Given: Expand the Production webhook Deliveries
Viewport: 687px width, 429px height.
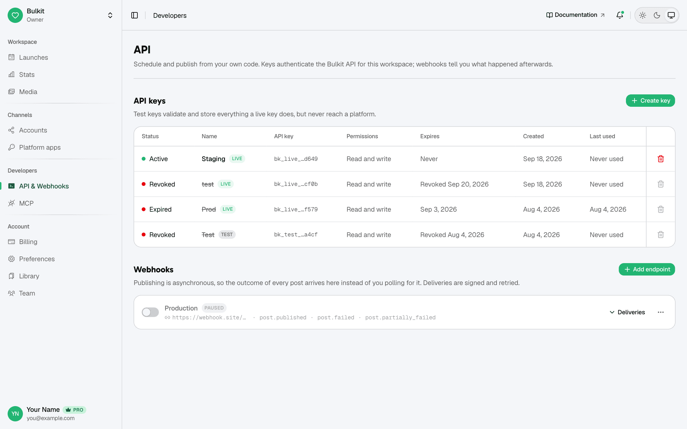Looking at the screenshot, I should tap(627, 312).
